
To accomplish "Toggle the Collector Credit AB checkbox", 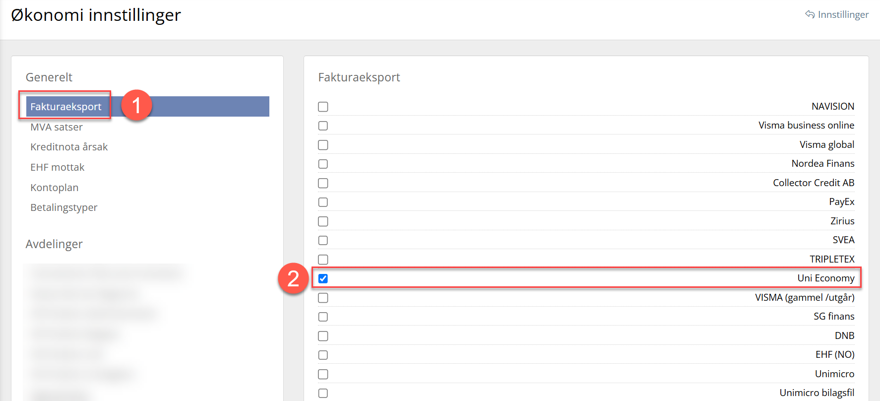I will coord(323,183).
